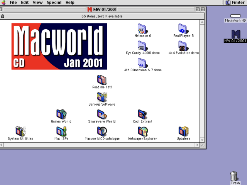Open the Help menu
Screen dimensions: 247x185
[70, 3]
